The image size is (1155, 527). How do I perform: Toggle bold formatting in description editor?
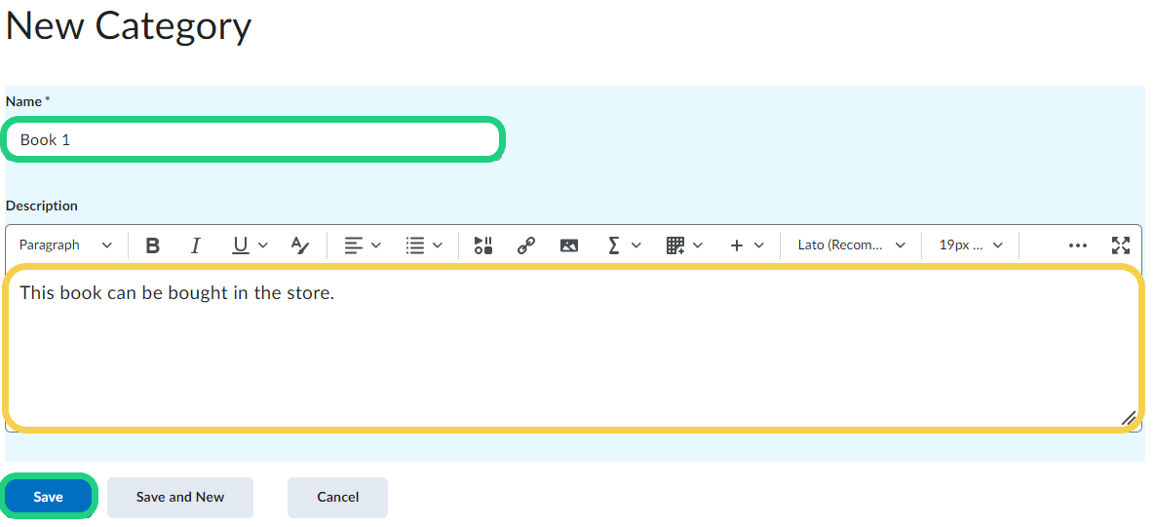152,245
